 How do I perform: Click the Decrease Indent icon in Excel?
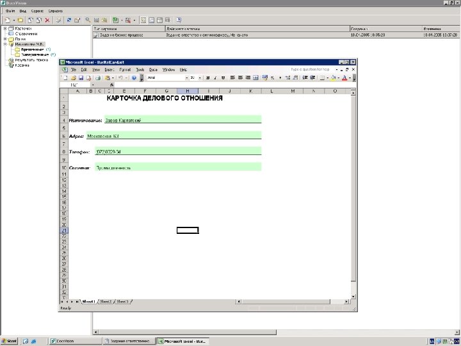305,78
